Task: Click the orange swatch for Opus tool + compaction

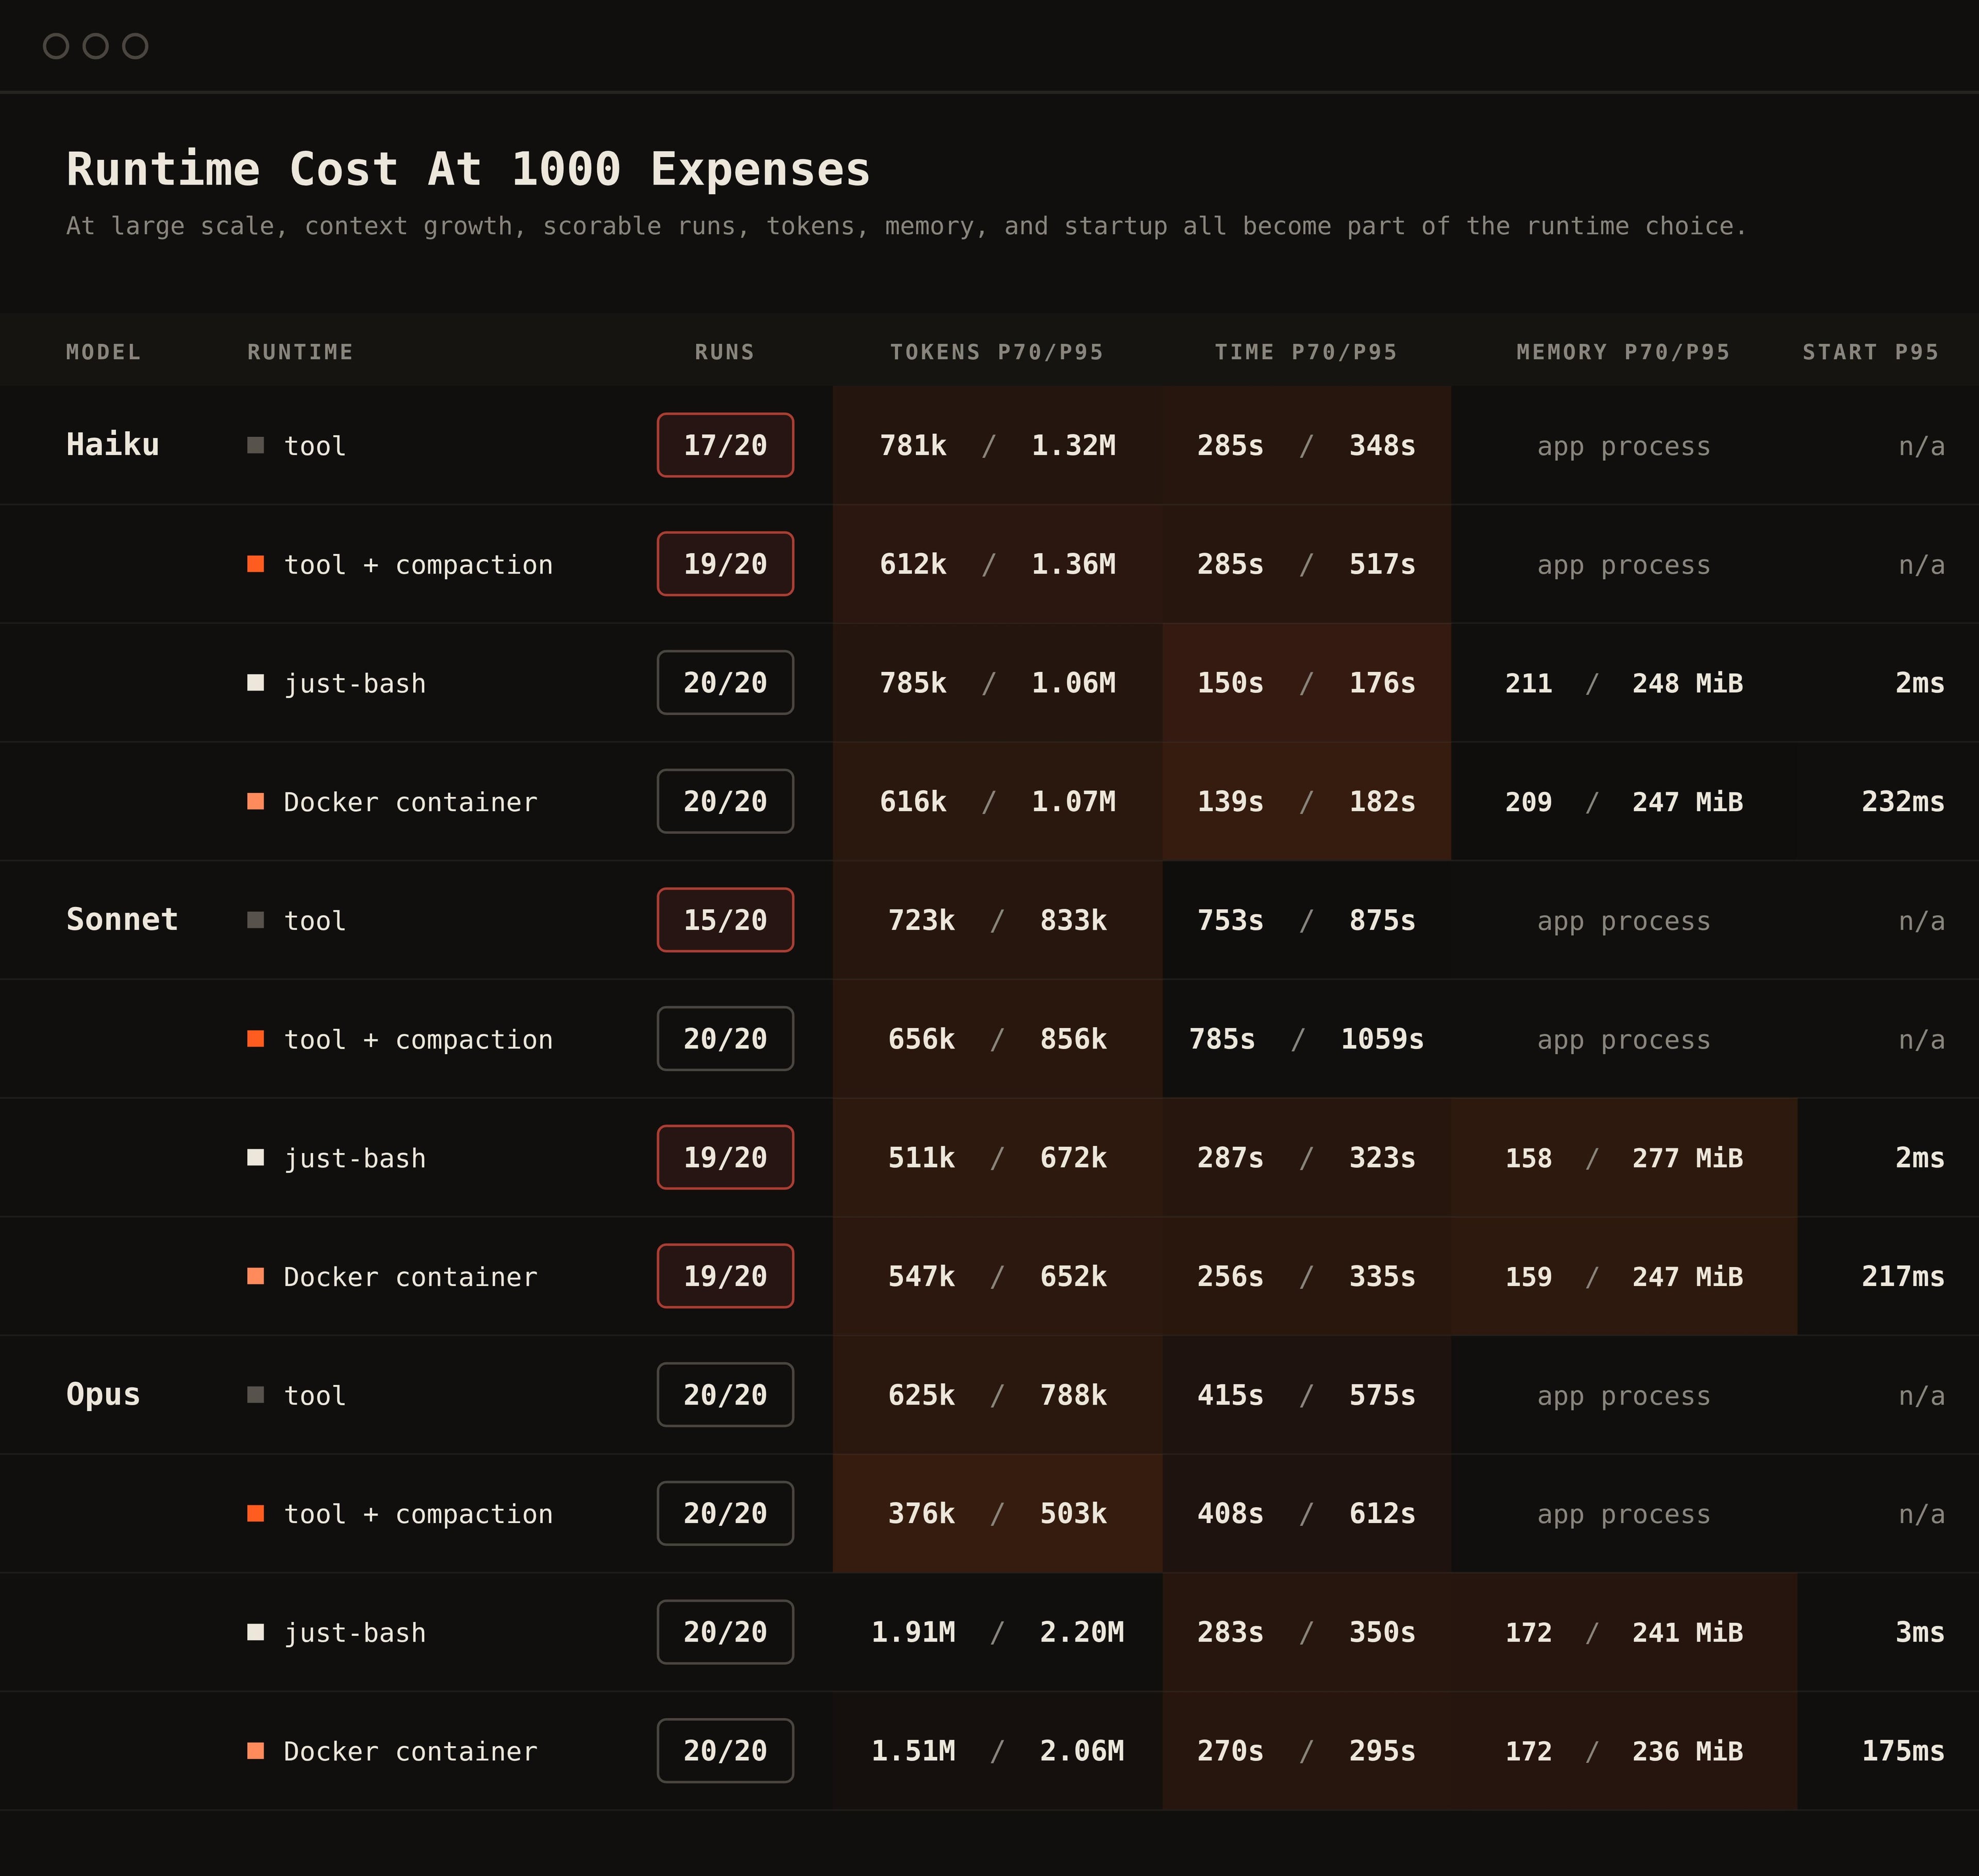Action: pos(256,1513)
